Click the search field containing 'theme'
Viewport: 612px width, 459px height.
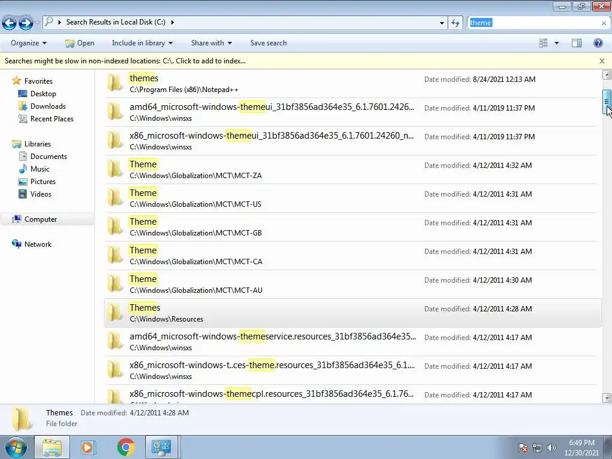(533, 23)
